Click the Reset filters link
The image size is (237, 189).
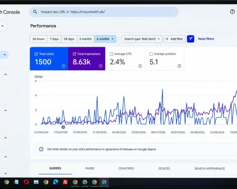[206, 39]
